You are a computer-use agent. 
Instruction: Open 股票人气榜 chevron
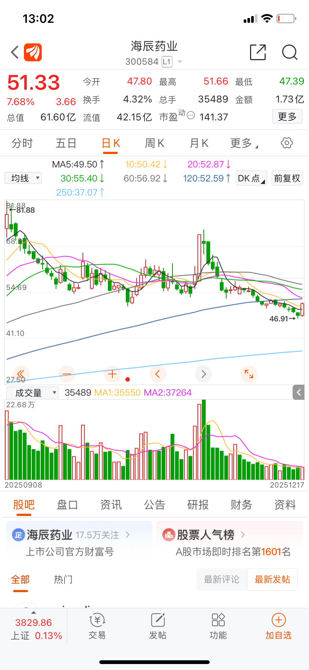tap(243, 535)
